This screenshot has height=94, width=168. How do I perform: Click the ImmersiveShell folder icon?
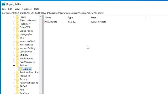[17, 41]
